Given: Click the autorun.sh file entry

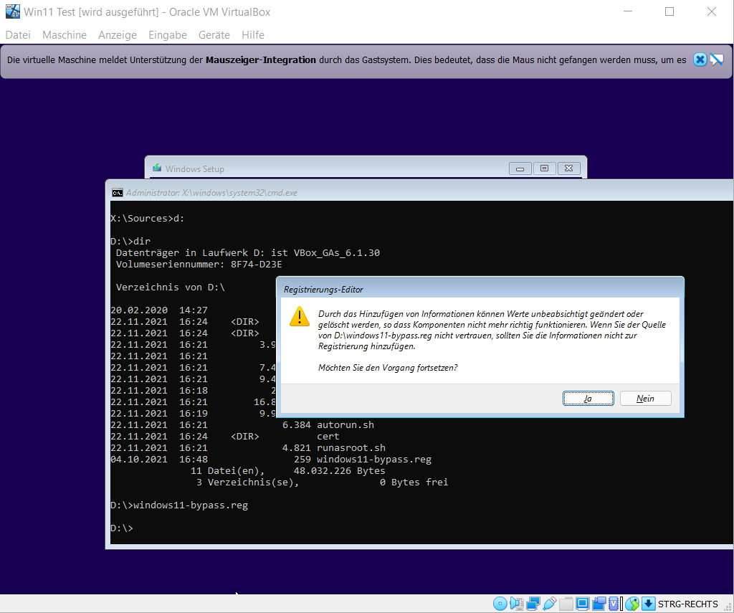Looking at the screenshot, I should pos(345,424).
